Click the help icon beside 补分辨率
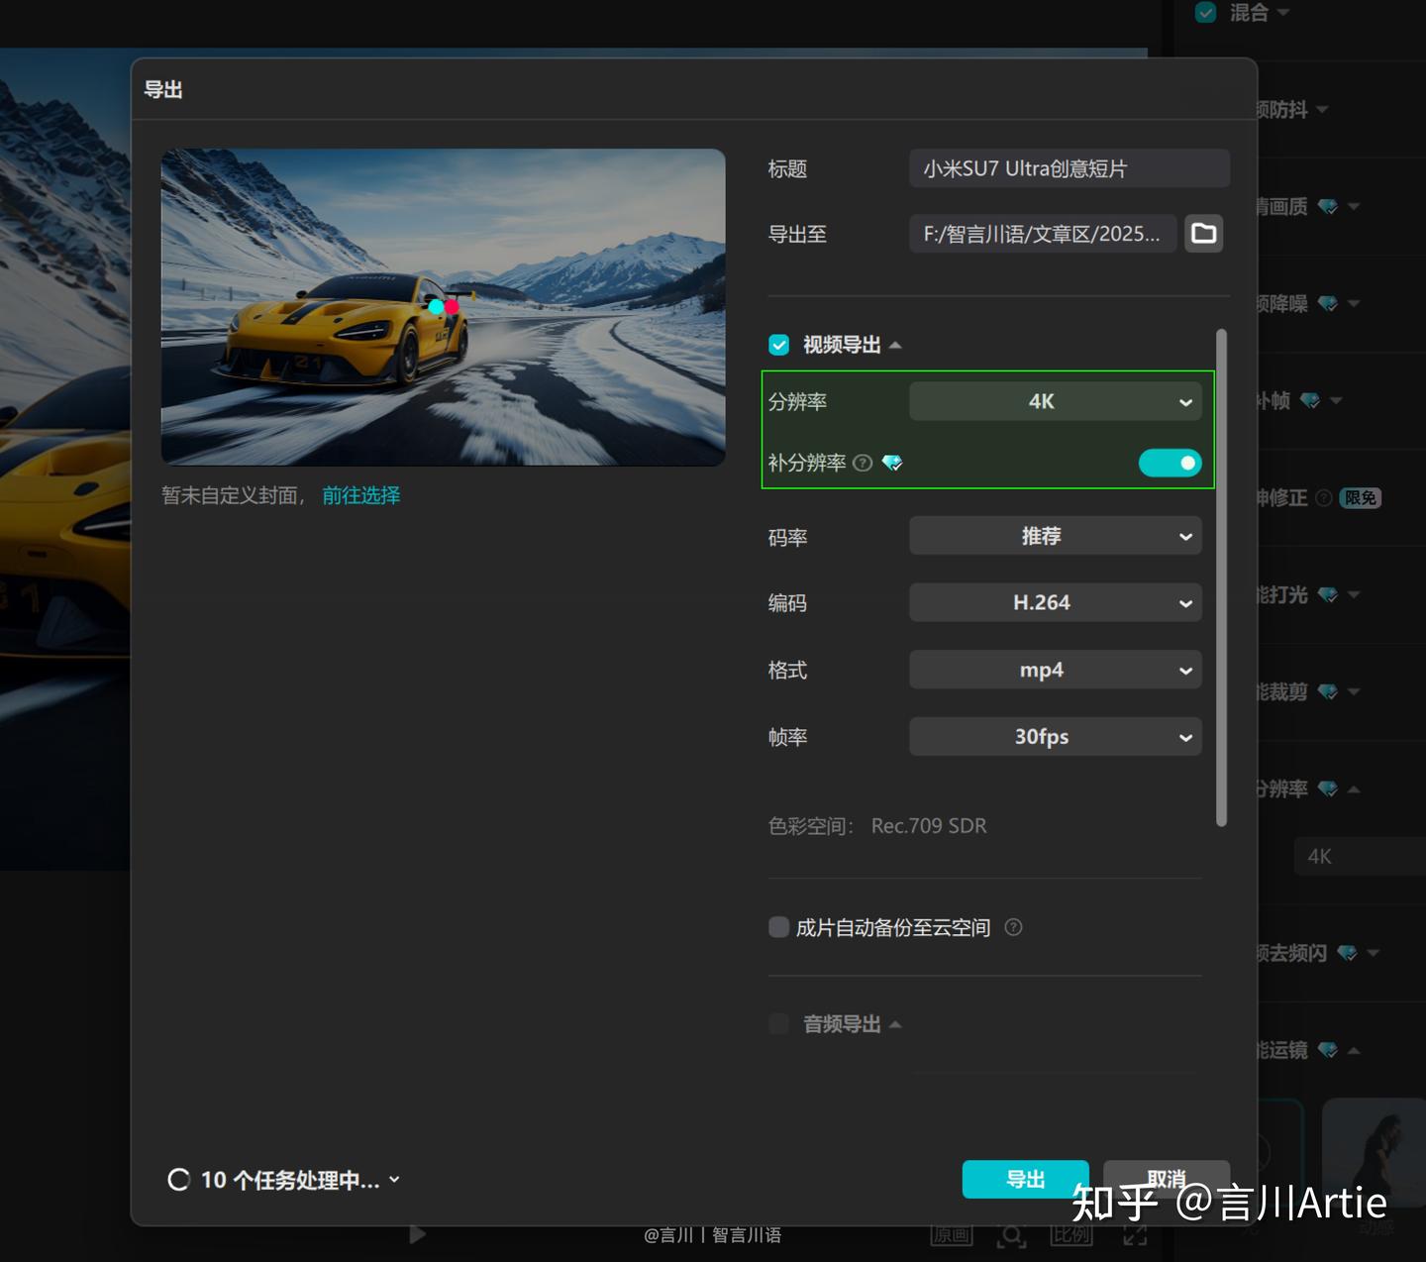 [x=863, y=463]
